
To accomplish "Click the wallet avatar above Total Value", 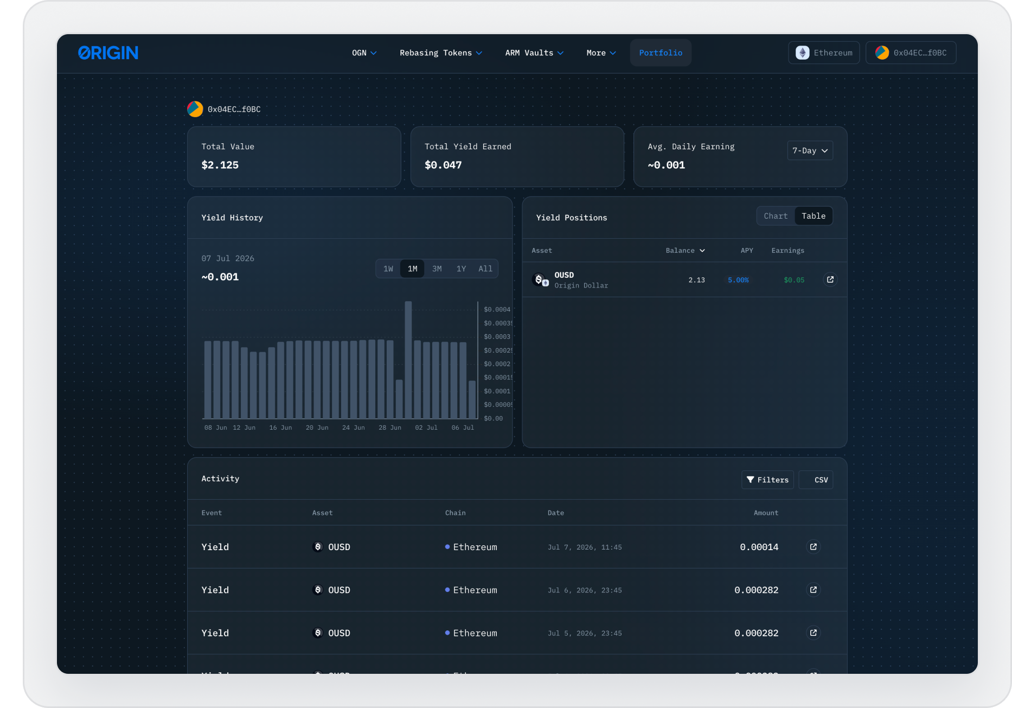I will coord(195,109).
